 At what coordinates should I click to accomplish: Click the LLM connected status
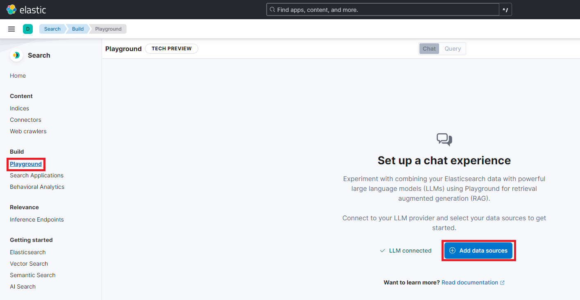click(x=406, y=251)
